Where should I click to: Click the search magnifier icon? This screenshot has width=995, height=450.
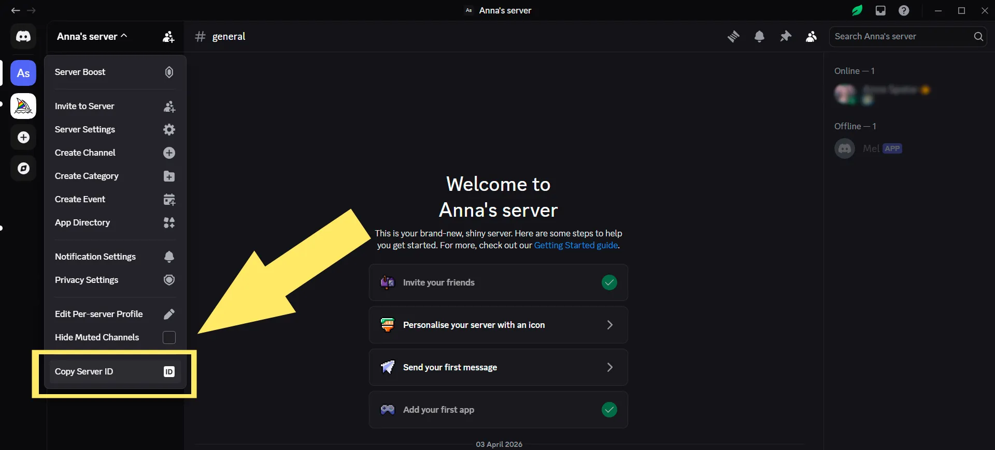coord(978,36)
